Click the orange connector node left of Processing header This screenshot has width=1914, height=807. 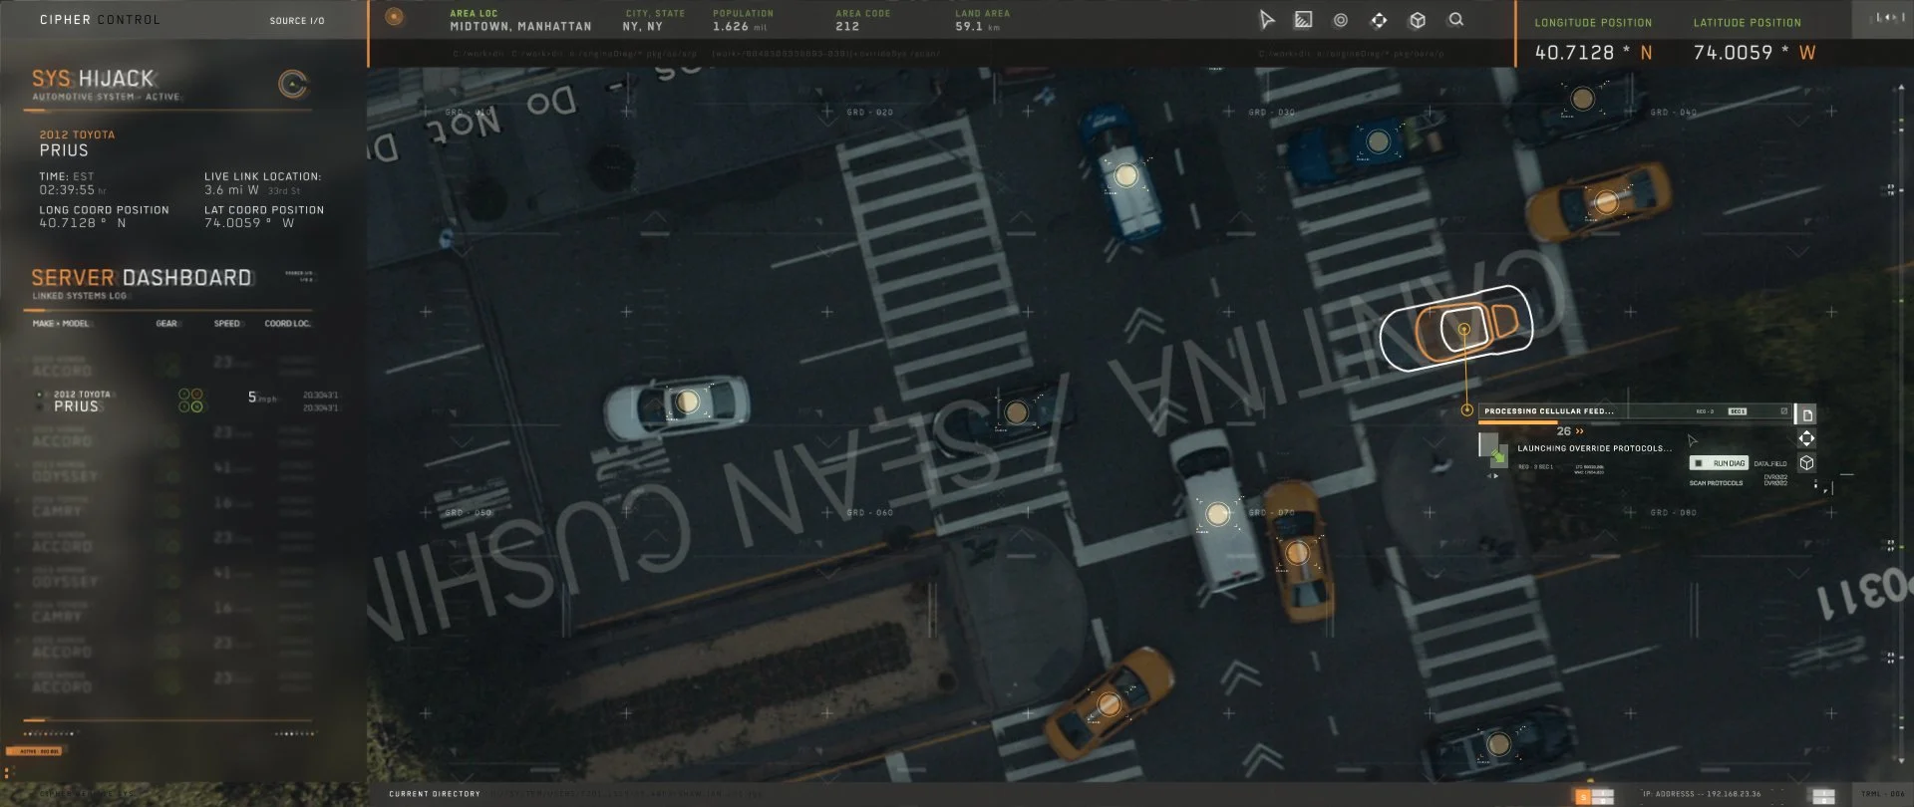tap(1466, 410)
